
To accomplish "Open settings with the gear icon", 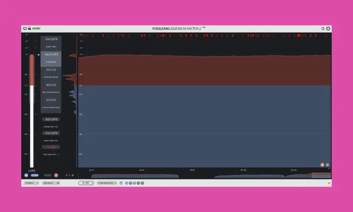I will pyautogui.click(x=328, y=29).
